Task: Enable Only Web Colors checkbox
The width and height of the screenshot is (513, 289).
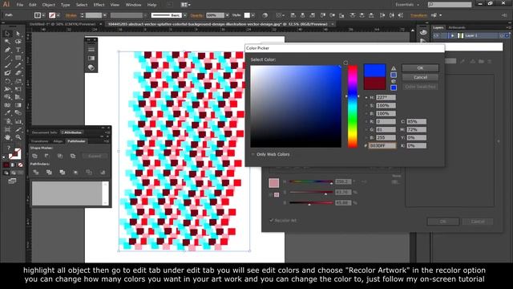Action: (253, 154)
